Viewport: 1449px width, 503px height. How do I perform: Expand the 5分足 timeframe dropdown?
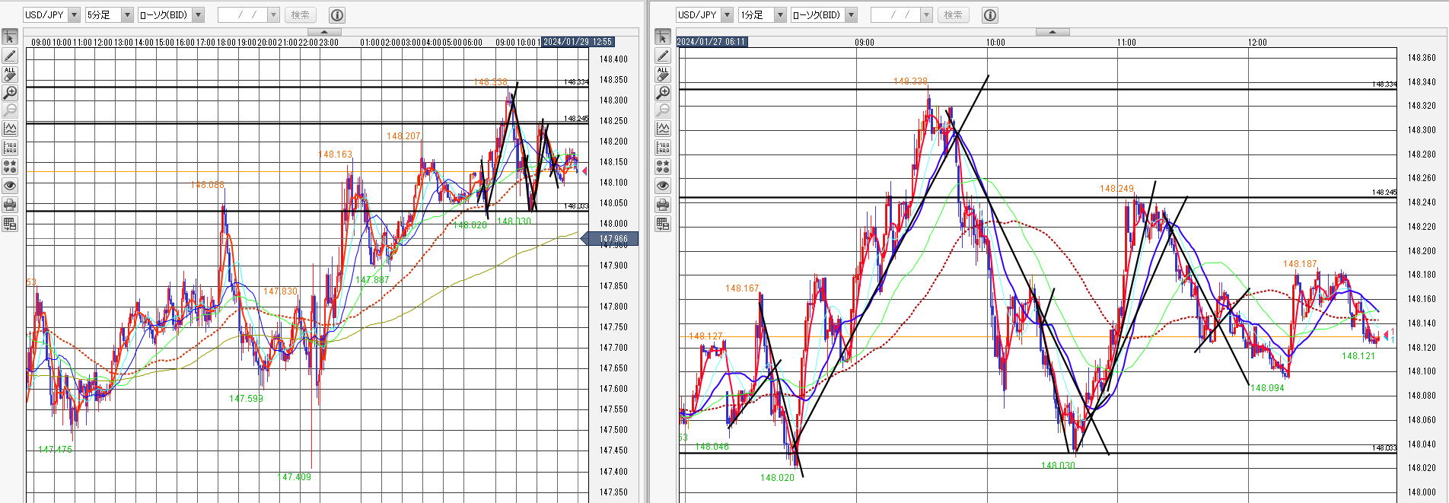[127, 14]
